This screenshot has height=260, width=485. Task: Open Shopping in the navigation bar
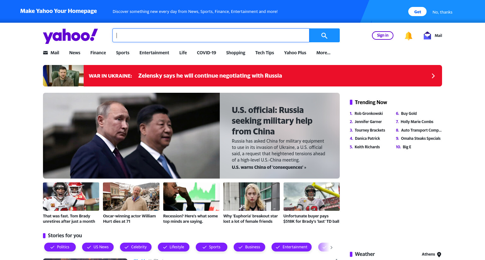coord(236,53)
